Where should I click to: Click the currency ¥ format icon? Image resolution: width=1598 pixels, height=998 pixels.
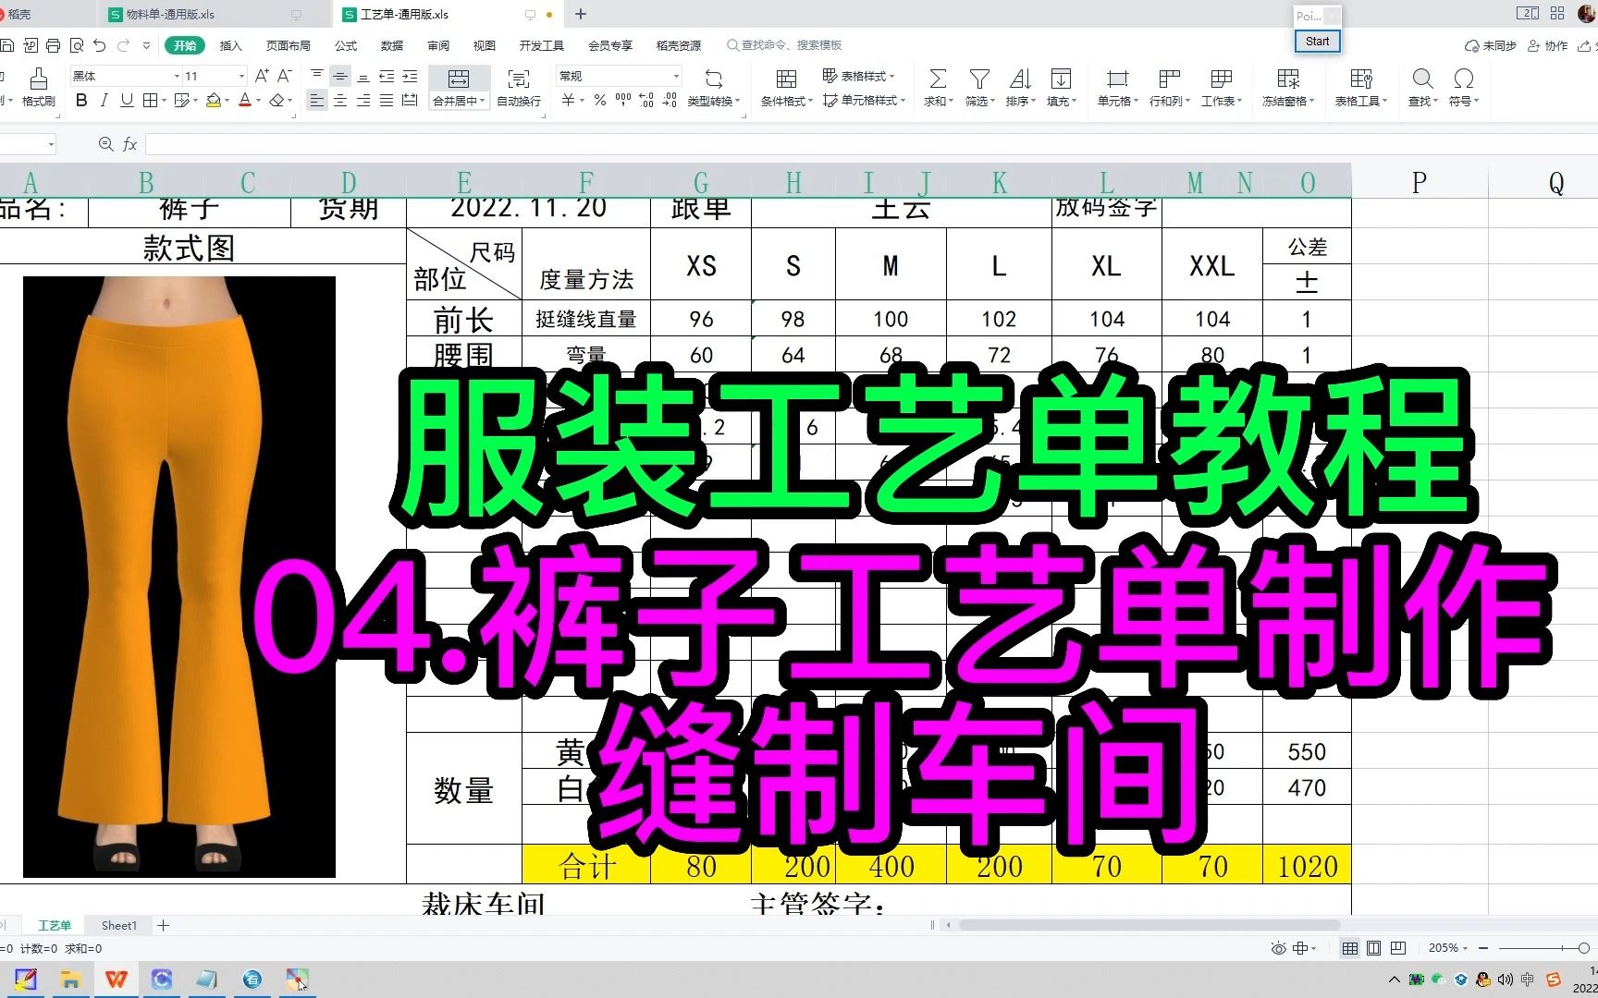569,101
